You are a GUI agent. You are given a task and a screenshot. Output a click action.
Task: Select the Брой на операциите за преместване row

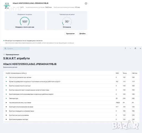(71, 111)
